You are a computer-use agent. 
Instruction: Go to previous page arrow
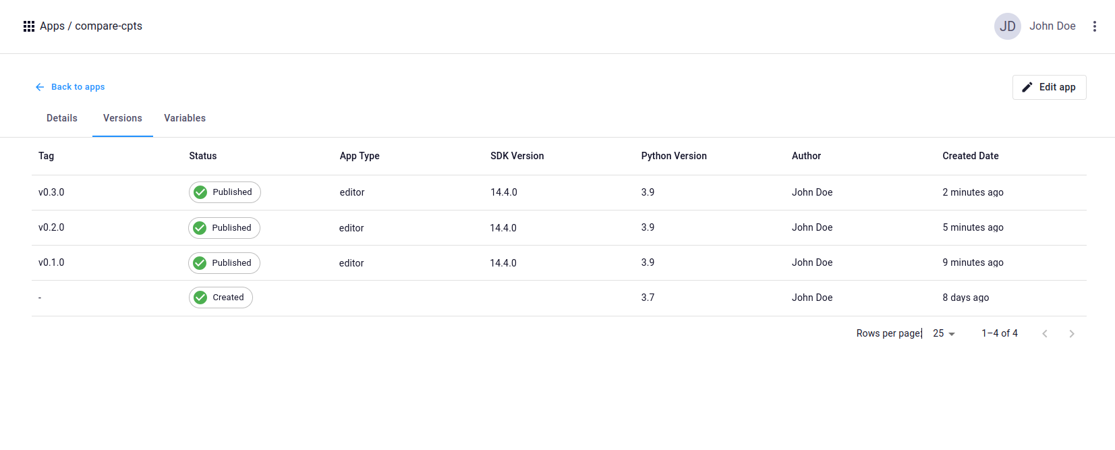(x=1044, y=334)
